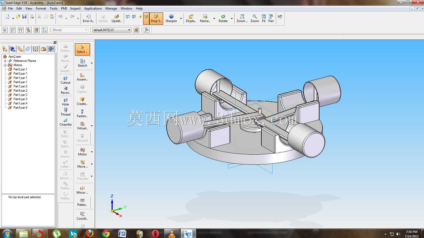This screenshot has width=424, height=238.
Task: Click the Move Part tool
Action: click(82, 164)
